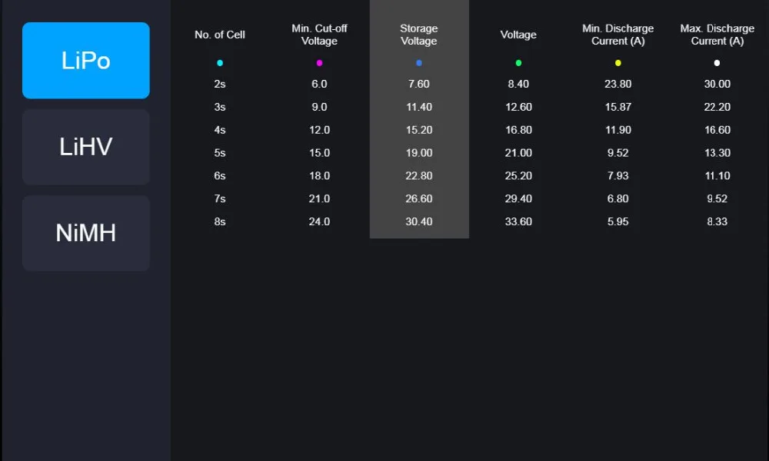Click the 2s cell row label
This screenshot has height=461, width=769.
tap(220, 84)
